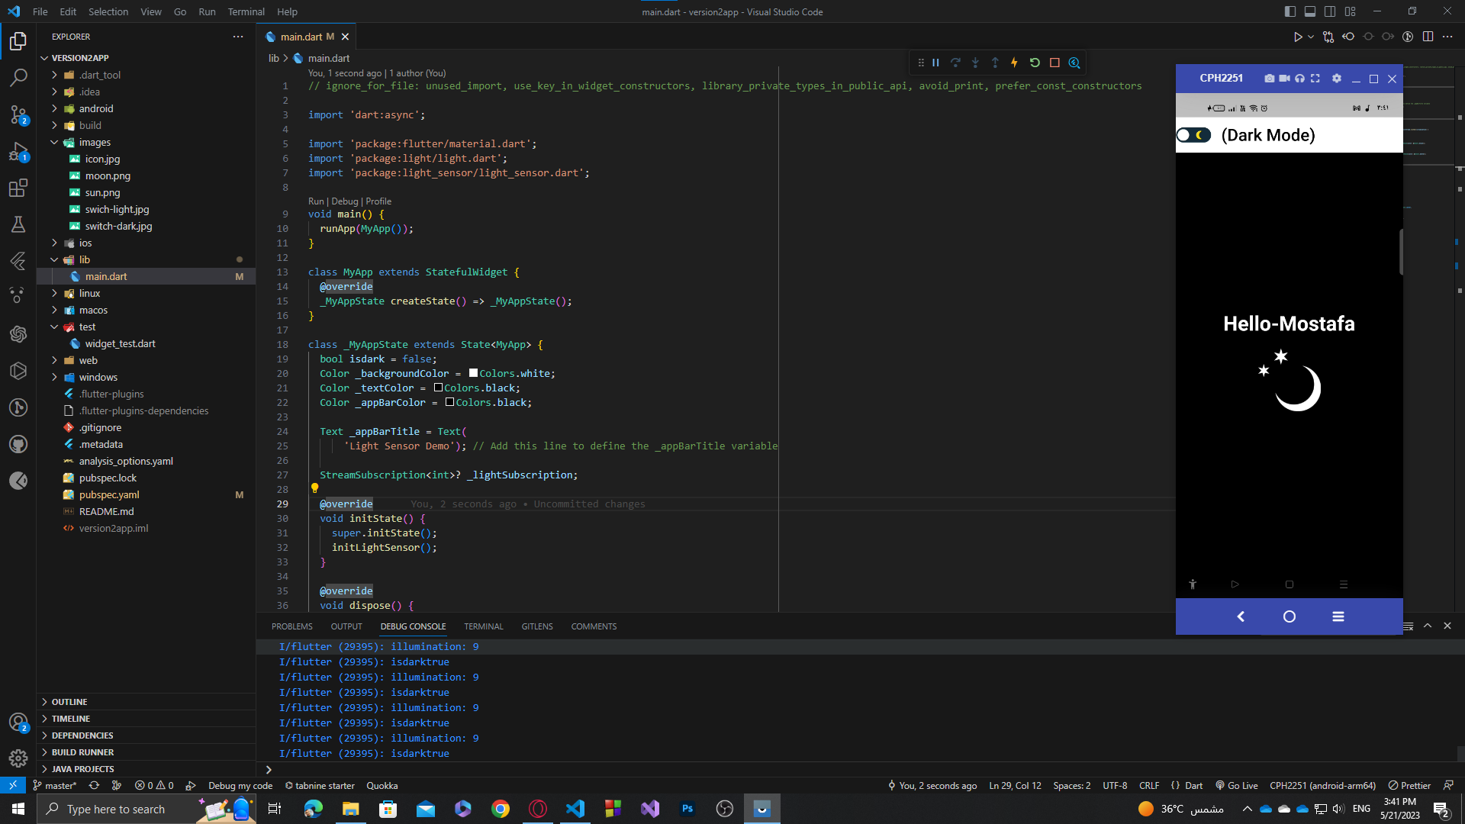Click the Step Into debug icon
The image size is (1465, 824).
[x=976, y=63]
